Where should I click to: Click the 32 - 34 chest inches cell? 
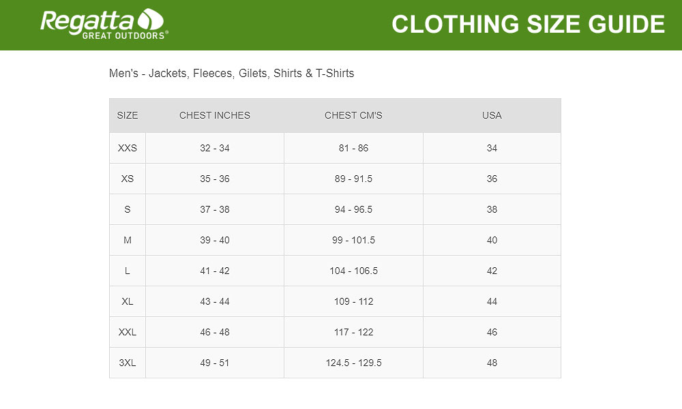click(215, 148)
